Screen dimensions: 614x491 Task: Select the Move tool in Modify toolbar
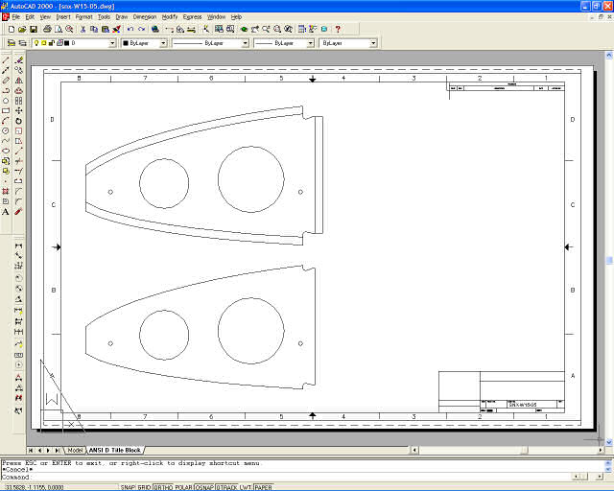click(18, 110)
